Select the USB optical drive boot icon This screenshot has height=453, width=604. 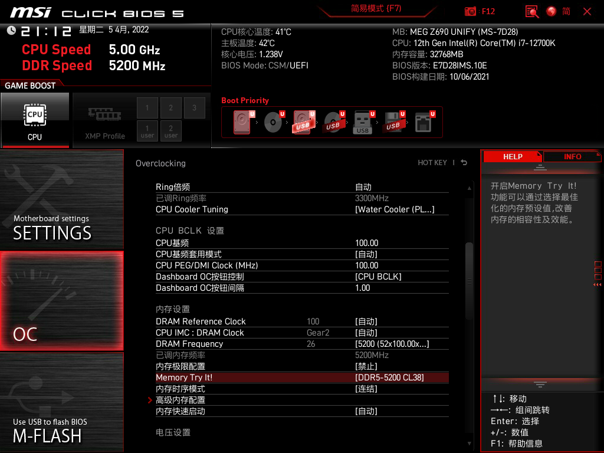[x=334, y=122]
